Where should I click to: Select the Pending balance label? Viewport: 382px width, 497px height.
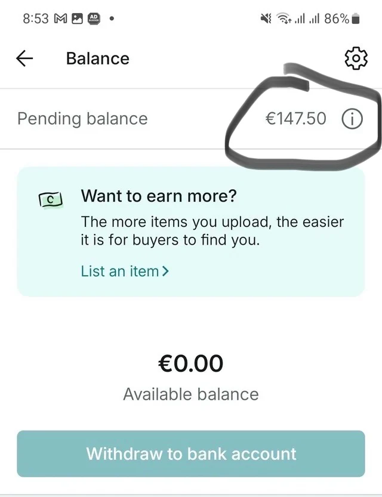pos(82,119)
